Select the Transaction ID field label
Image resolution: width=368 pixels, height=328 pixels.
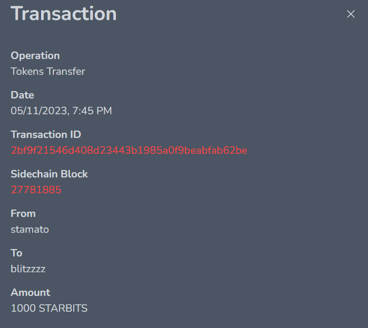point(46,134)
